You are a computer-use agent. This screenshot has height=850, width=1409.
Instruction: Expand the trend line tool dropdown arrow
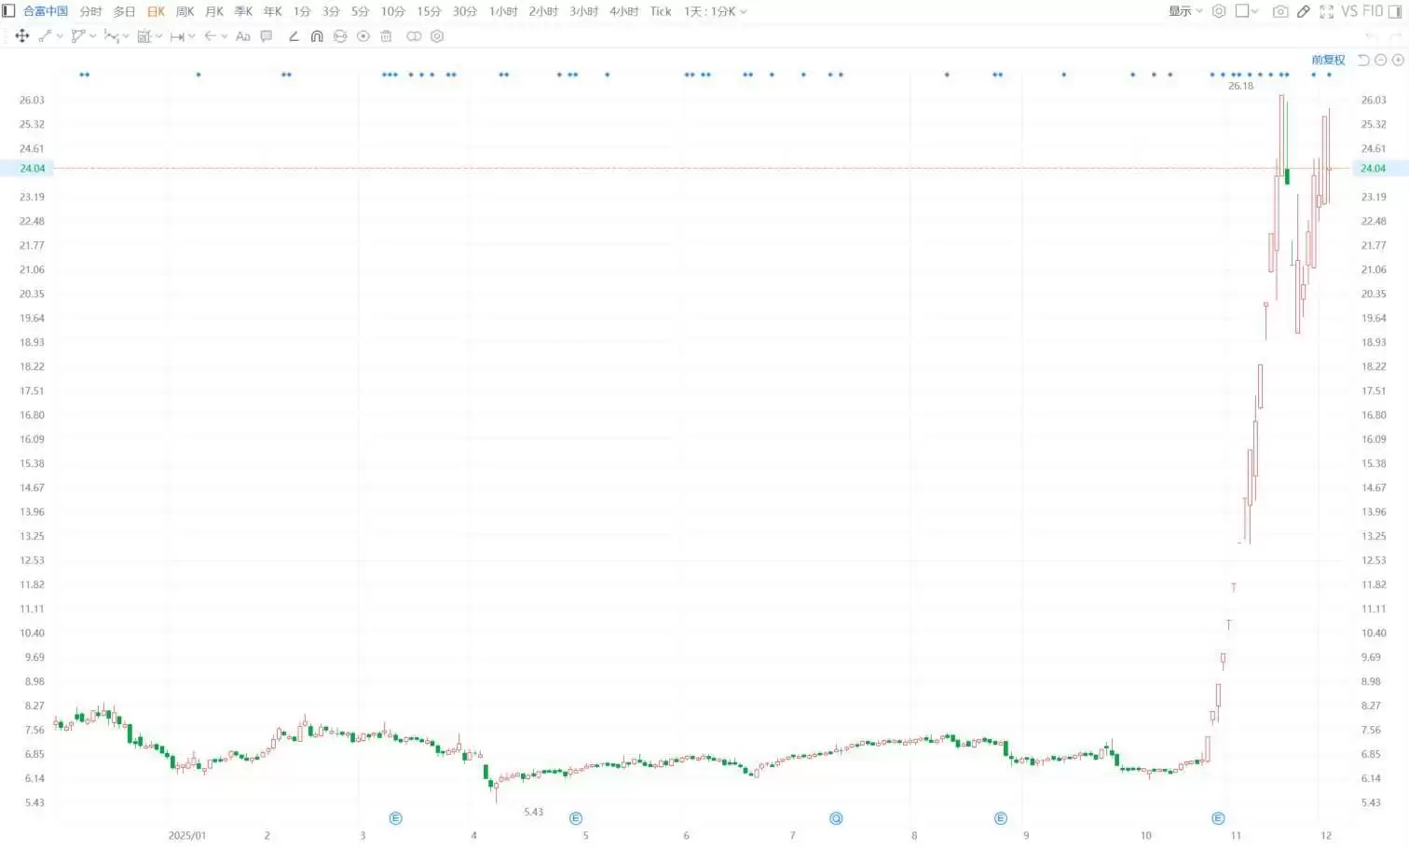pos(60,36)
